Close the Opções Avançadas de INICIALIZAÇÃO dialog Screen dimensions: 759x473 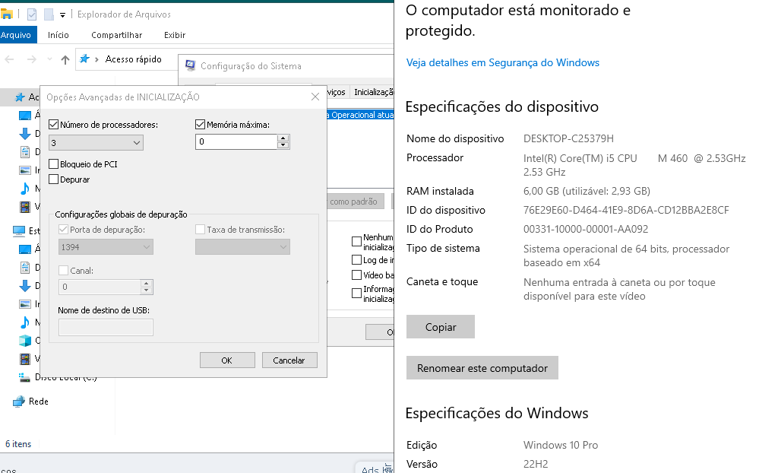point(315,97)
